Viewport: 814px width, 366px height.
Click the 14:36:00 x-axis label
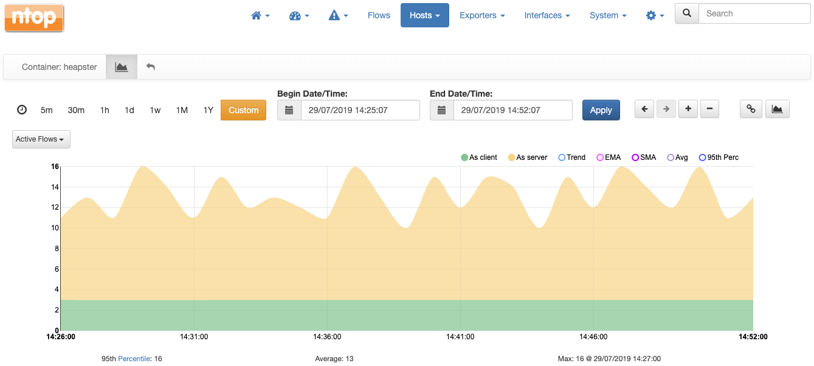327,336
